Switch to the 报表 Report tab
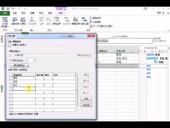 32,13
